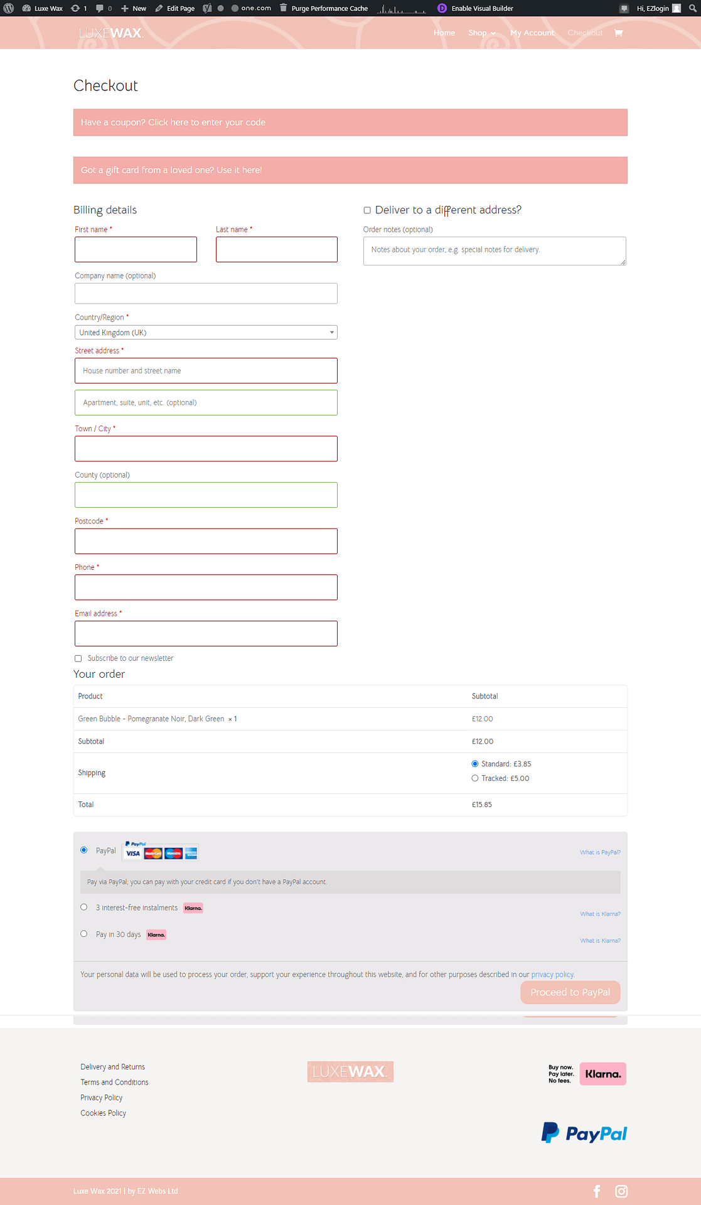Click the First name input field
This screenshot has width=701, height=1205.
[136, 249]
